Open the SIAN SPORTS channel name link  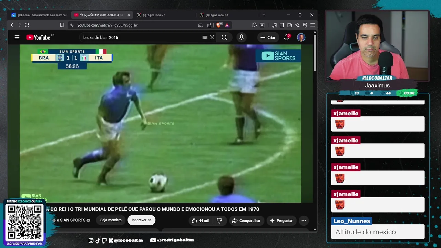tap(73, 220)
